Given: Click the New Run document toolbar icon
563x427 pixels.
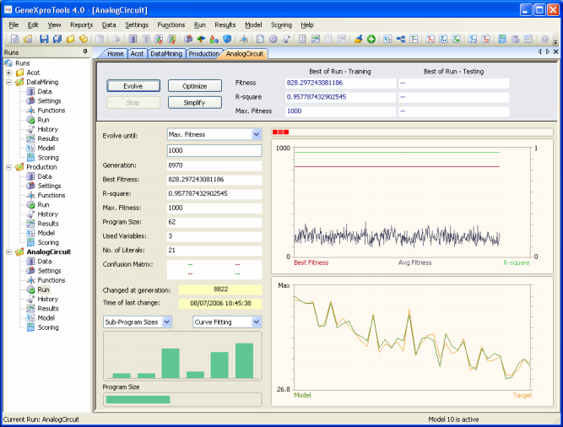Looking at the screenshot, I should (14, 39).
